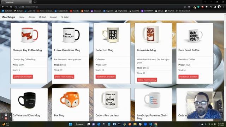Click the Chrome profile avatar

pos(219,7)
